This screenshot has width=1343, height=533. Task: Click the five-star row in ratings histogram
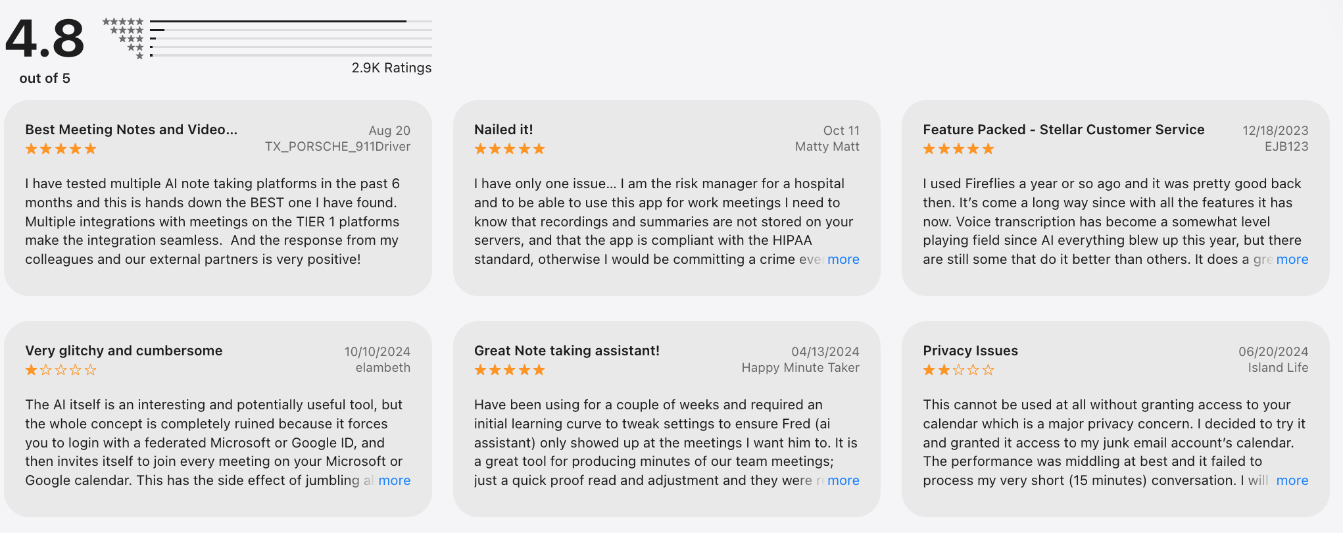tap(123, 22)
